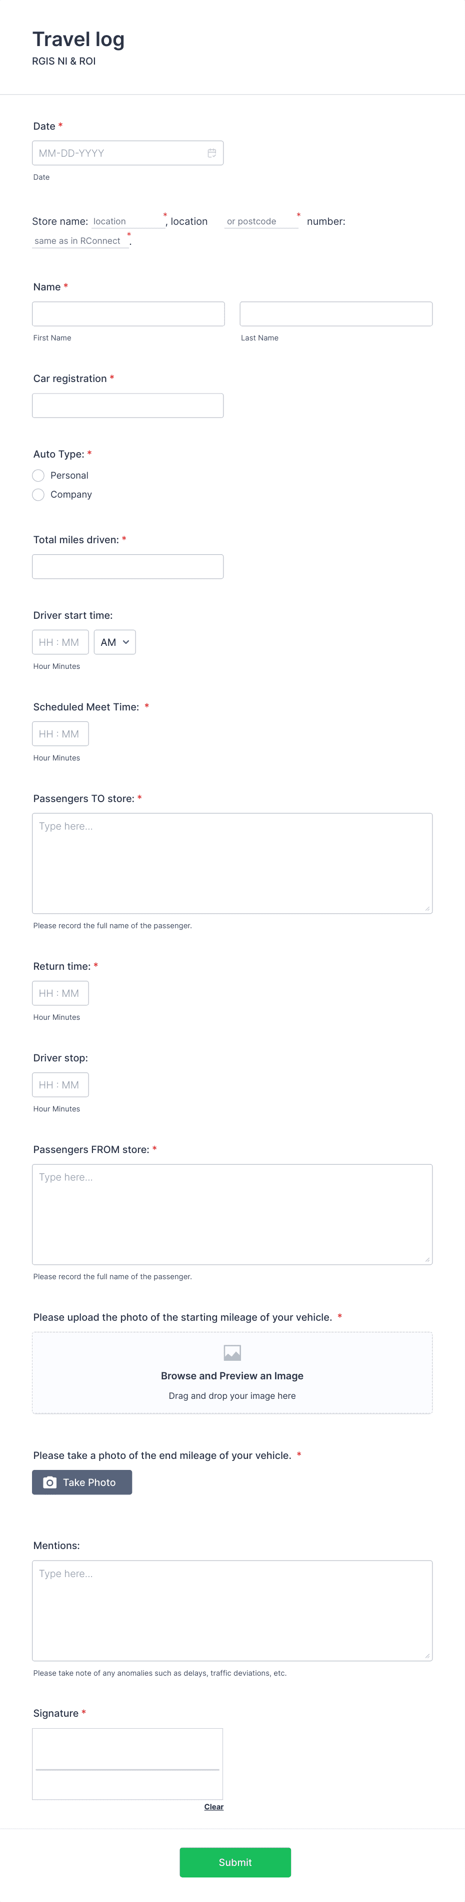Image resolution: width=465 pixels, height=1902 pixels.
Task: Clear the signature with the Clear link
Action: tap(213, 1807)
